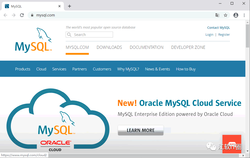Open the Products menu item

point(23,69)
